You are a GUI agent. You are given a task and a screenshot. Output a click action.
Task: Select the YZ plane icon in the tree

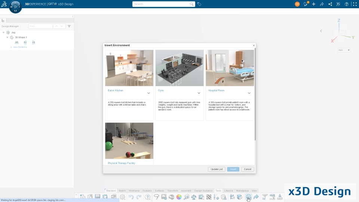25,42
